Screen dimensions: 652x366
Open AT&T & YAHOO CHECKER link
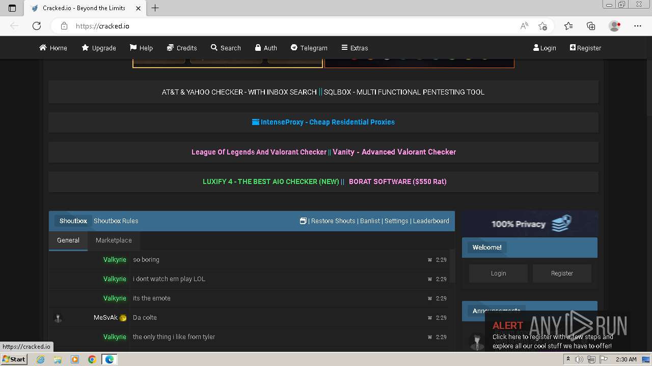[239, 92]
